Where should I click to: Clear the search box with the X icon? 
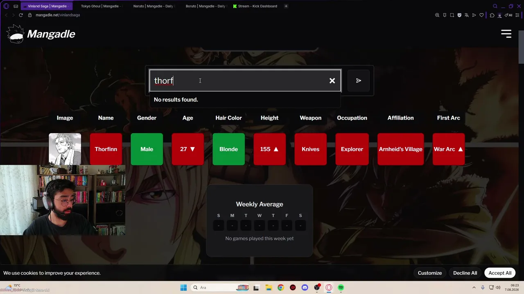pos(332,81)
